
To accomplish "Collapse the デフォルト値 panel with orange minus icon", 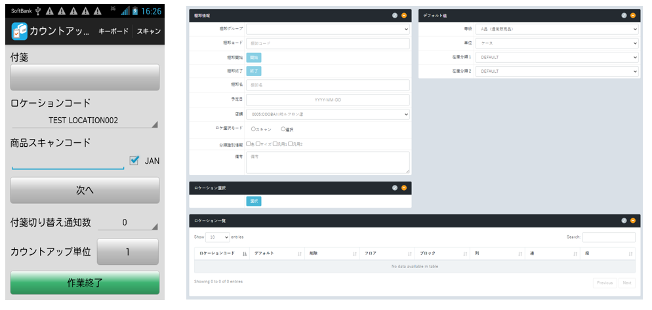I will (x=633, y=15).
